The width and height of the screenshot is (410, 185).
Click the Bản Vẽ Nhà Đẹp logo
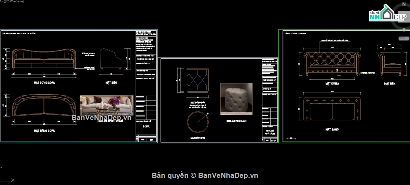[387, 13]
